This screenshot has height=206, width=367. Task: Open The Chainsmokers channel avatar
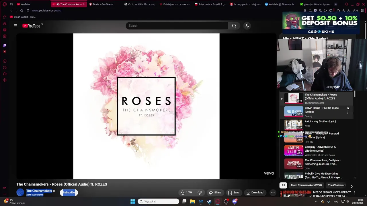point(20,193)
